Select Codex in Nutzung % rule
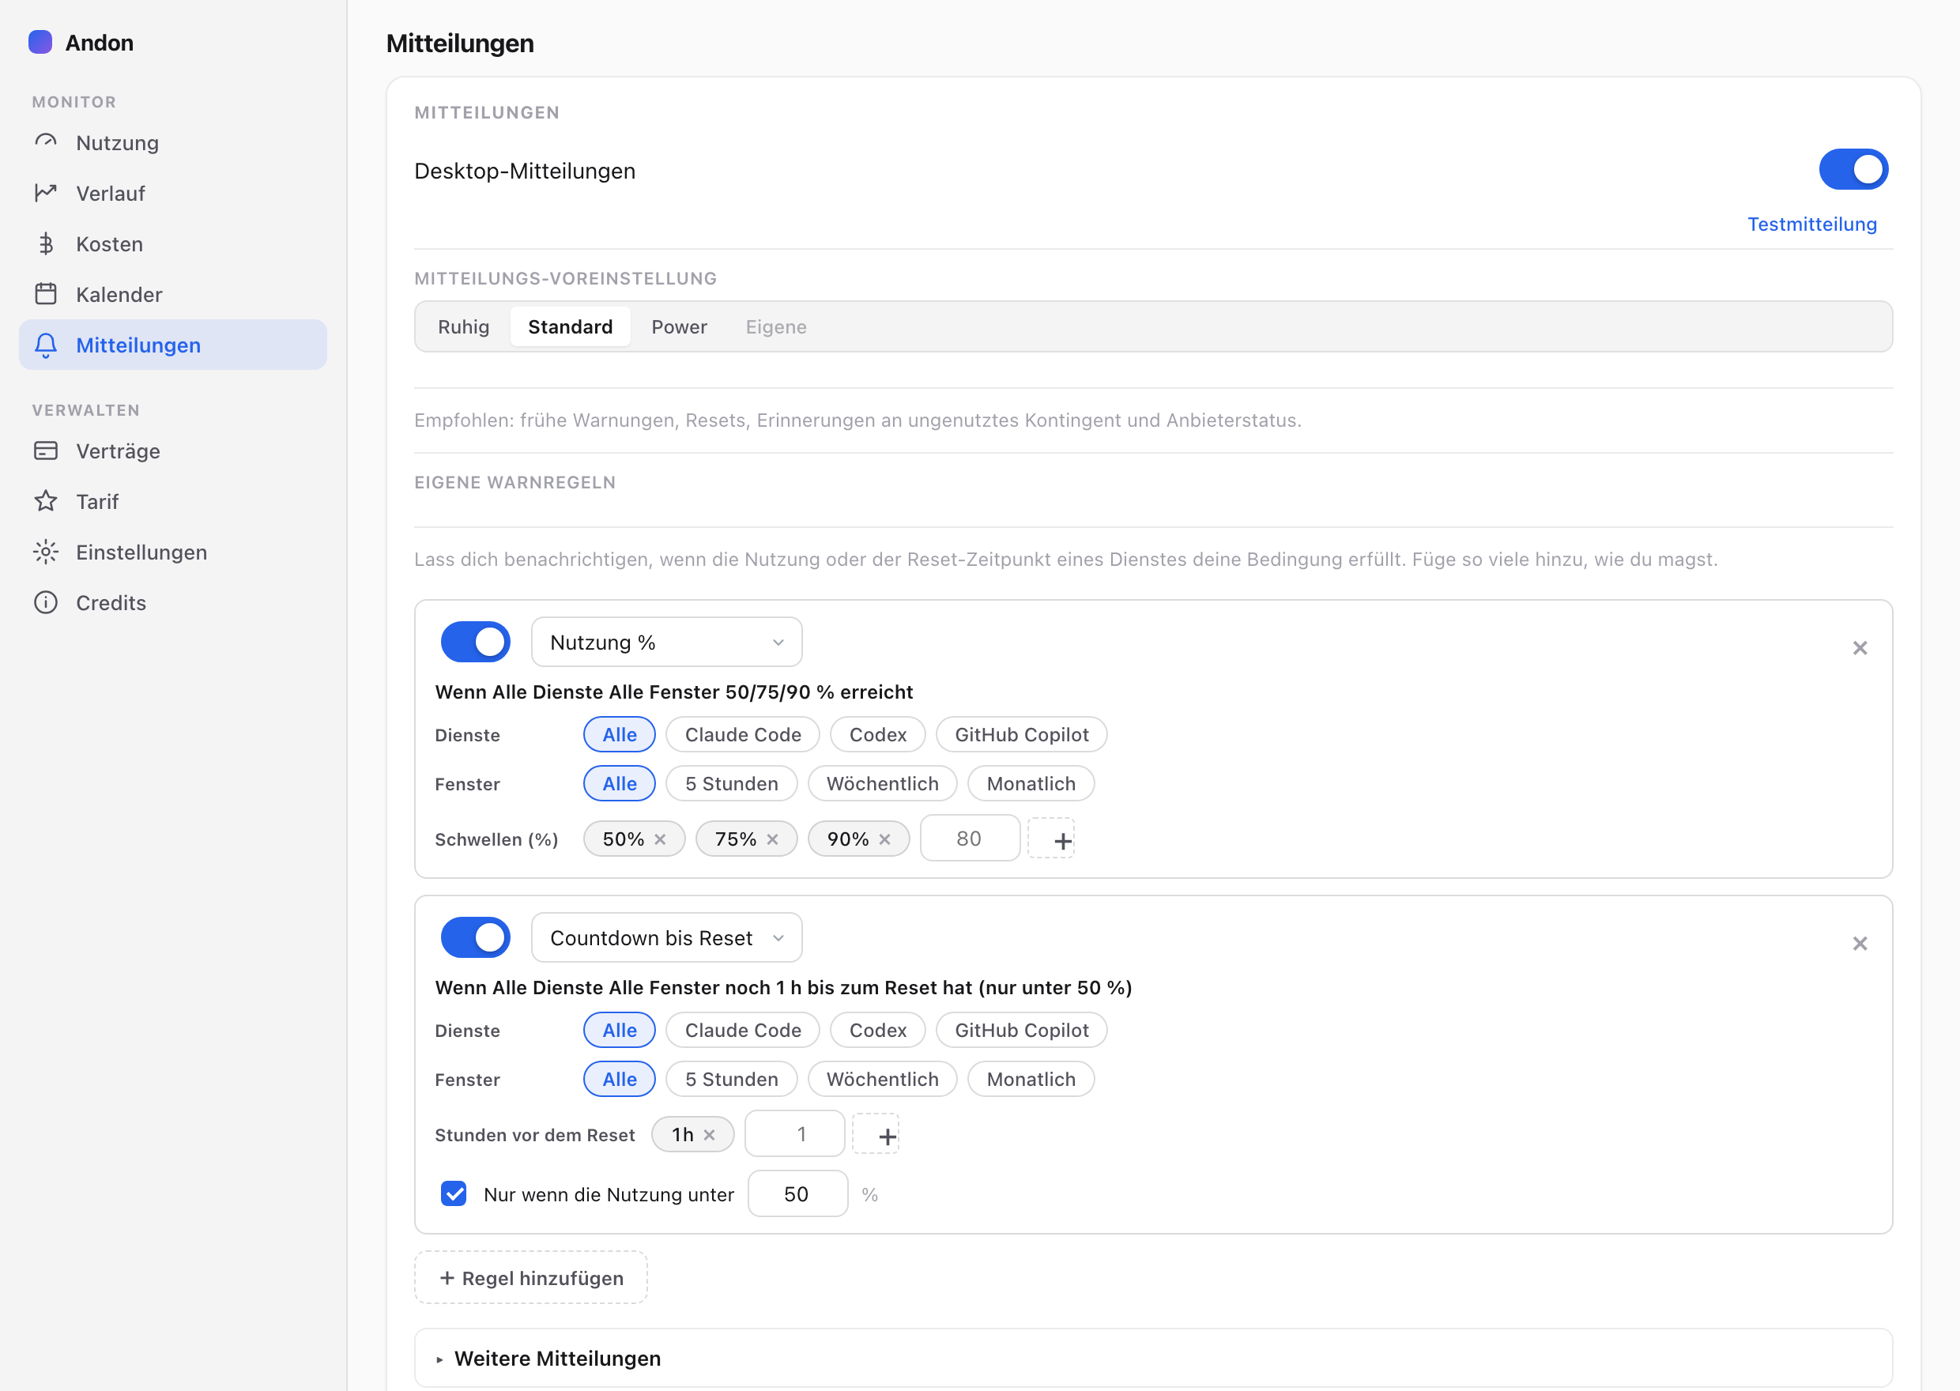 [878, 734]
